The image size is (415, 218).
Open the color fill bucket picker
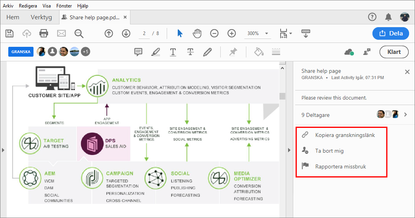[x=259, y=52]
